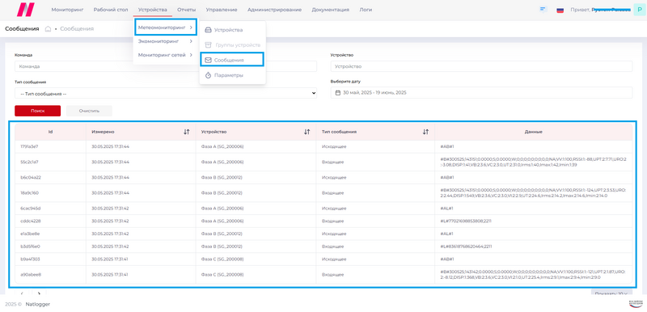
Task: Expand the Экомониторинг submenu
Action: (165, 41)
